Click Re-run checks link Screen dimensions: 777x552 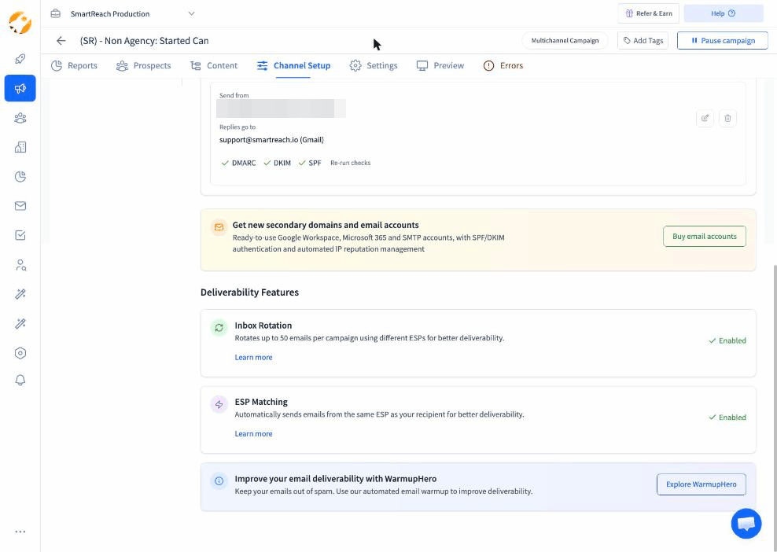click(x=350, y=163)
